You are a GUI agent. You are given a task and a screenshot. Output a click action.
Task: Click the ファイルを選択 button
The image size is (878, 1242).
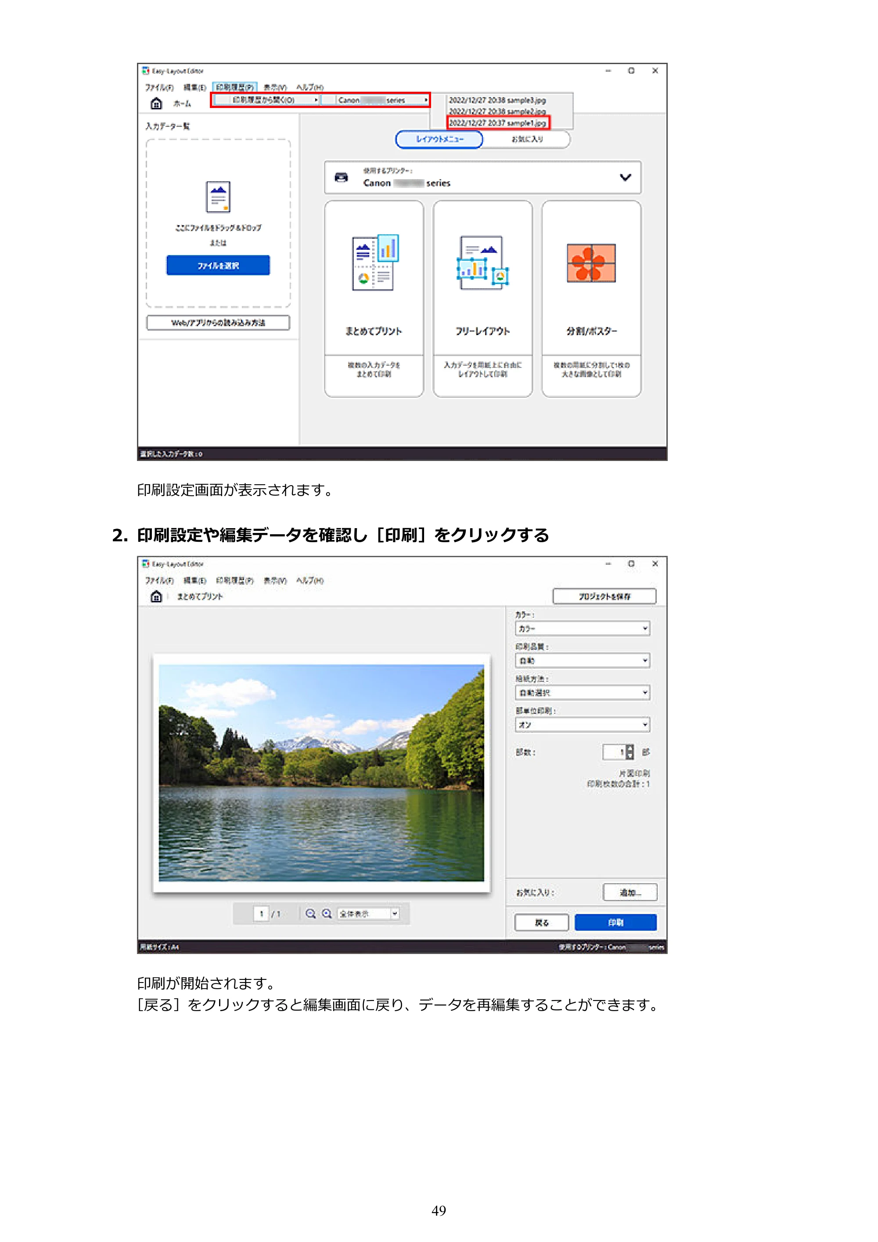click(x=218, y=266)
